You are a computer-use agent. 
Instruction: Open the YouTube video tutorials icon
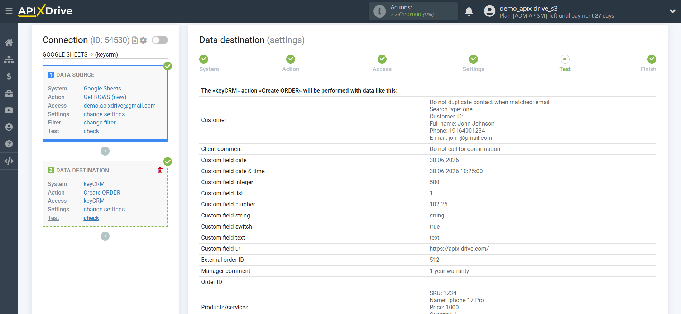[9, 110]
